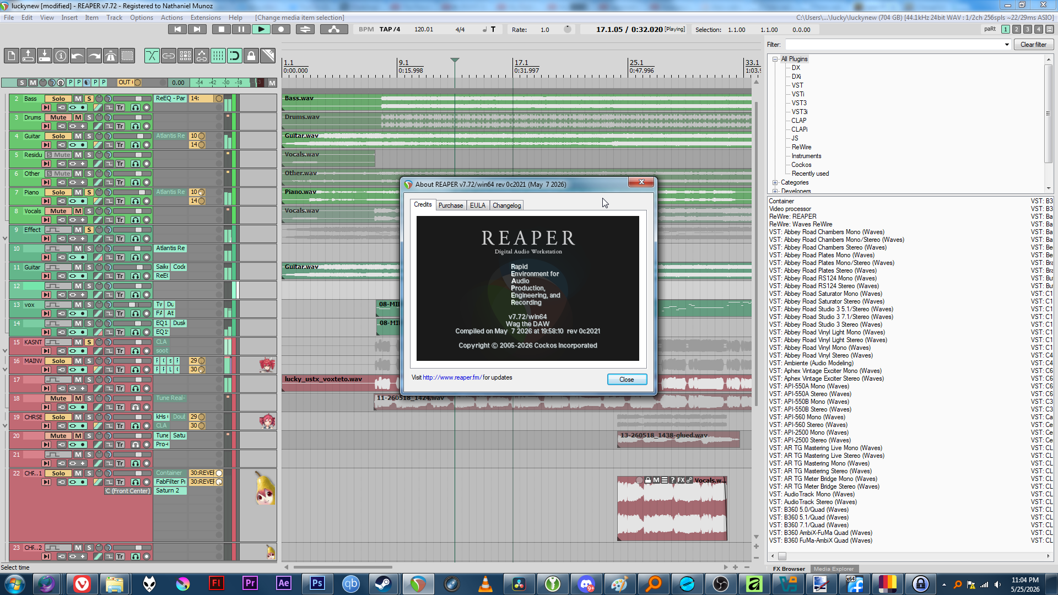Toggle snap magnet toolbar icon
1058x595 pixels.
coord(234,56)
